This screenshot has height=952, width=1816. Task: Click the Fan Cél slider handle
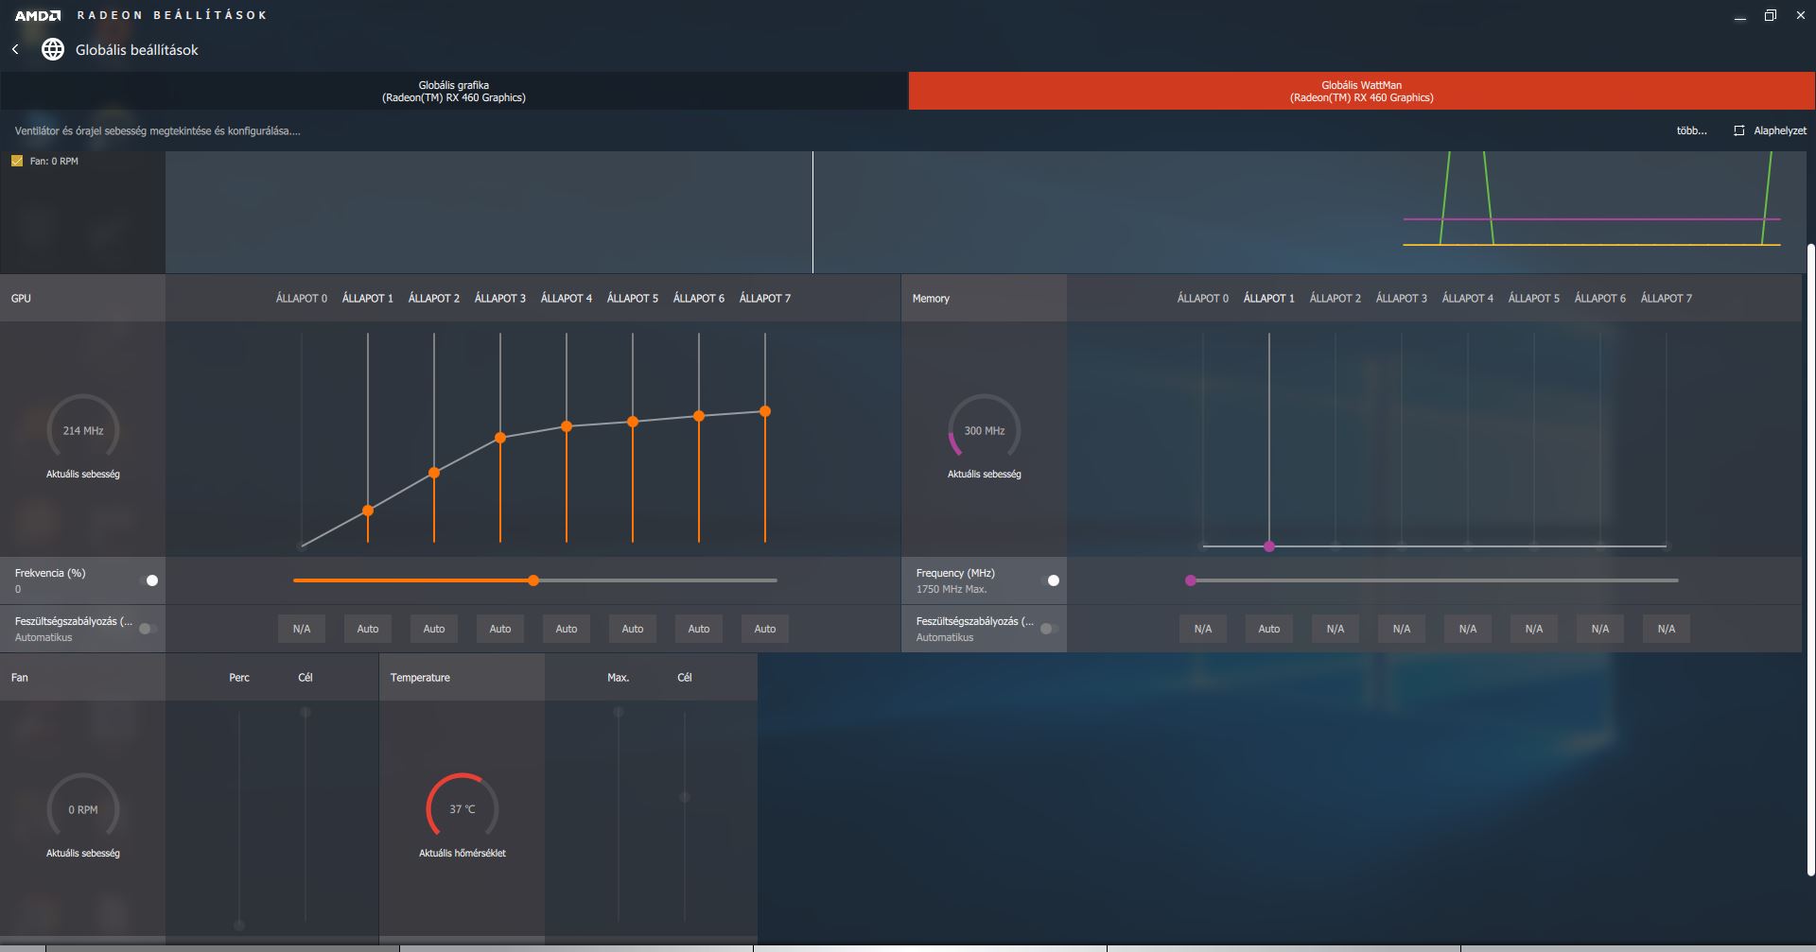pos(306,712)
